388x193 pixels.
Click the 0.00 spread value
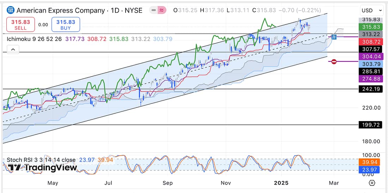pos(43,25)
